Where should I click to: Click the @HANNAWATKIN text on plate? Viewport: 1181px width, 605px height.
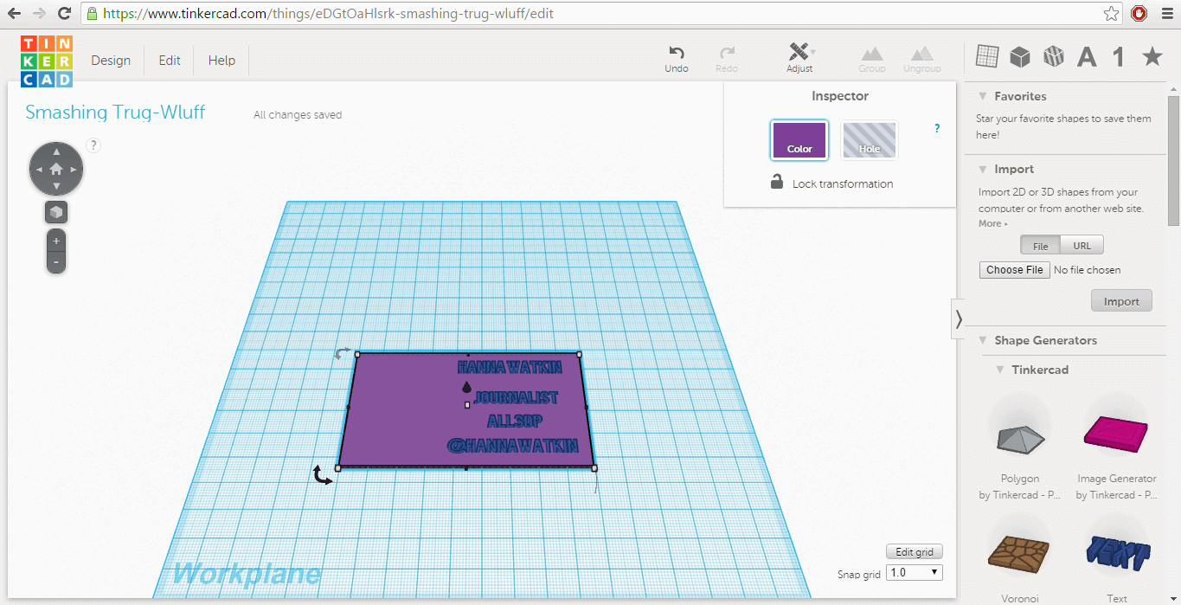[x=512, y=446]
